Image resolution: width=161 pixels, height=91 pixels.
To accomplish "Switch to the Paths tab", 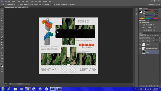I will point(150,33).
